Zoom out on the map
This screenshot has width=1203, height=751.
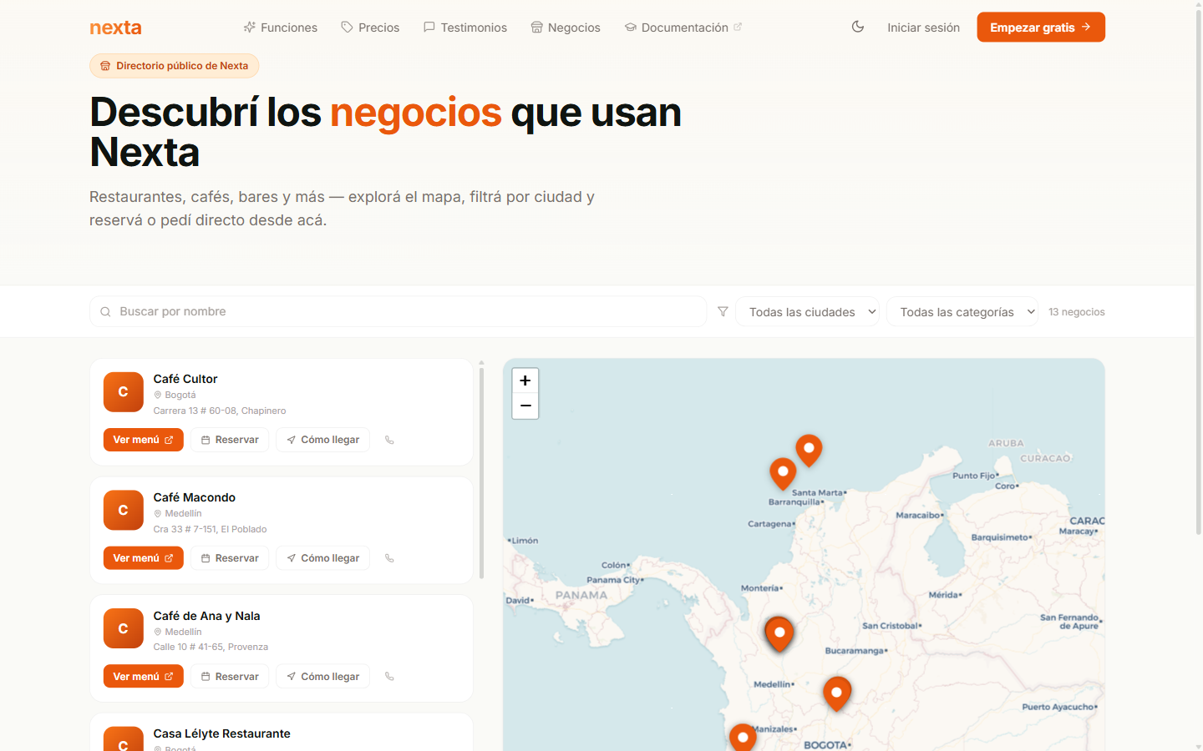click(x=525, y=406)
